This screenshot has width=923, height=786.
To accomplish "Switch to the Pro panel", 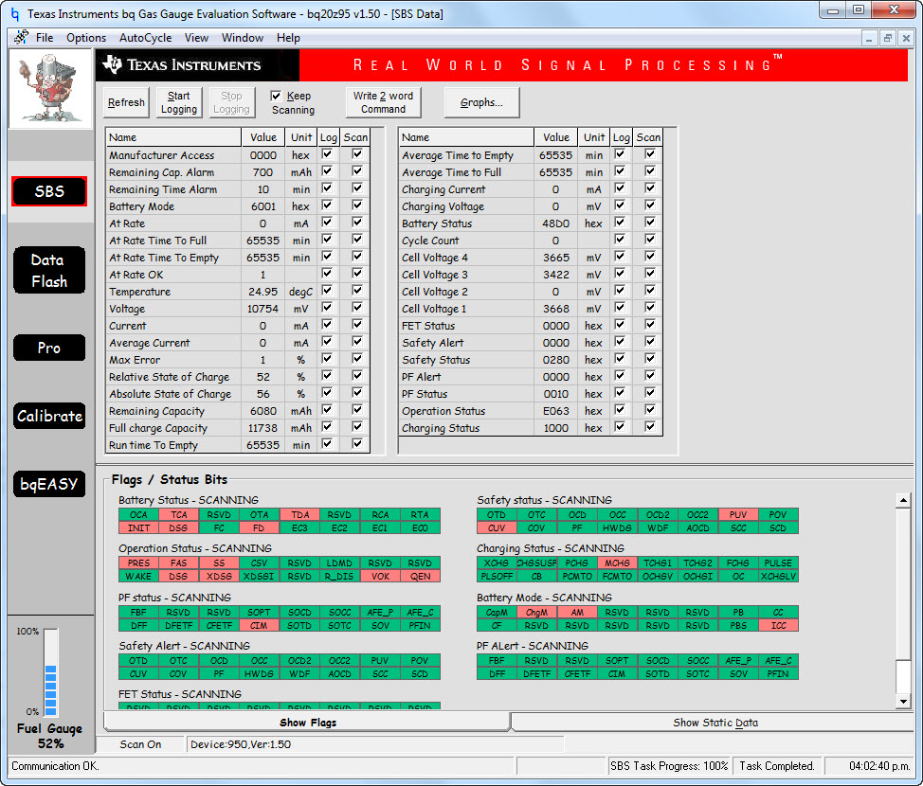I will pyautogui.click(x=49, y=348).
